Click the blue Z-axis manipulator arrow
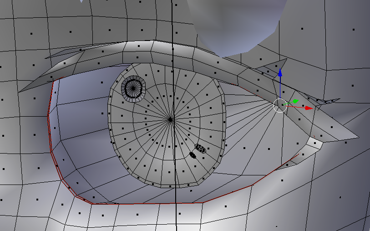This screenshot has height=231, width=370. point(280,72)
